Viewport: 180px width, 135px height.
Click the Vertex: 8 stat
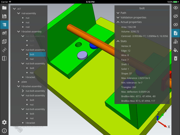(126, 46)
